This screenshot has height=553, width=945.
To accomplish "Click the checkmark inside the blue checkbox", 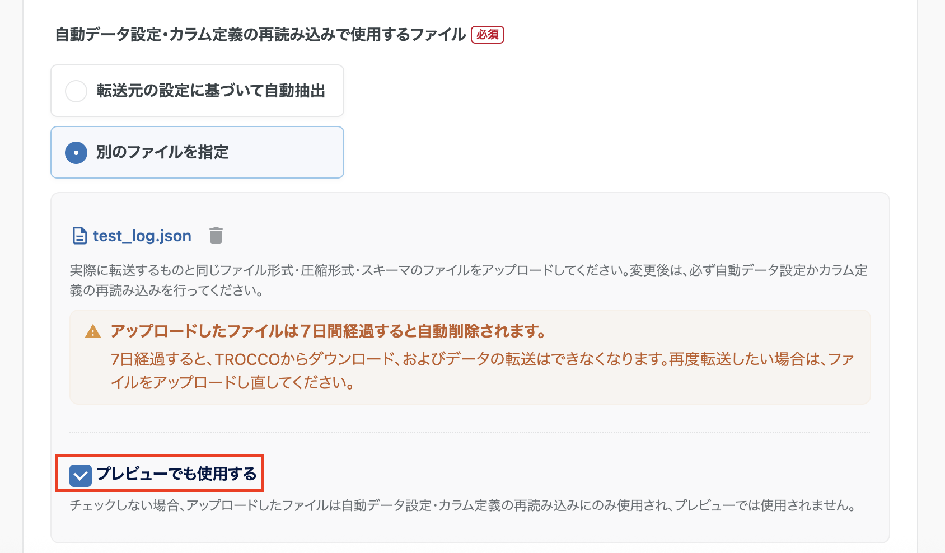I will pyautogui.click(x=81, y=475).
